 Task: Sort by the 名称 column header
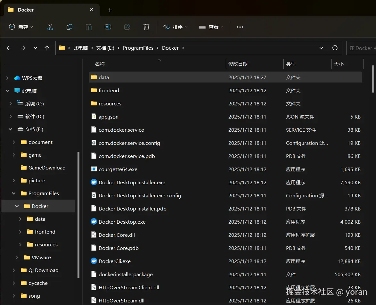(x=157, y=64)
